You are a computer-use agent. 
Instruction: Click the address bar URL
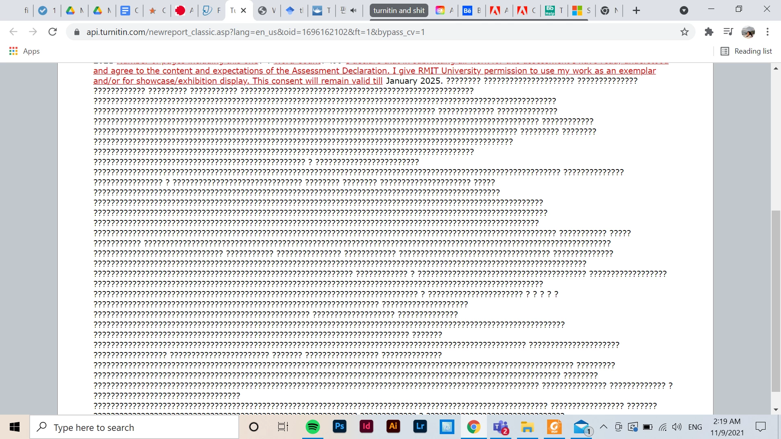[x=255, y=32]
